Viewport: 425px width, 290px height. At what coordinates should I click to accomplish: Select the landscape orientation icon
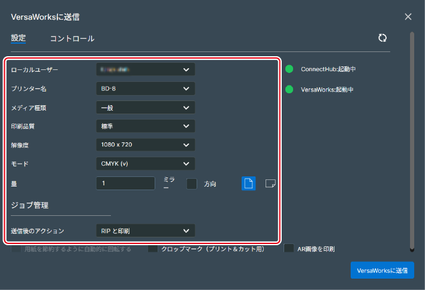[270, 184]
